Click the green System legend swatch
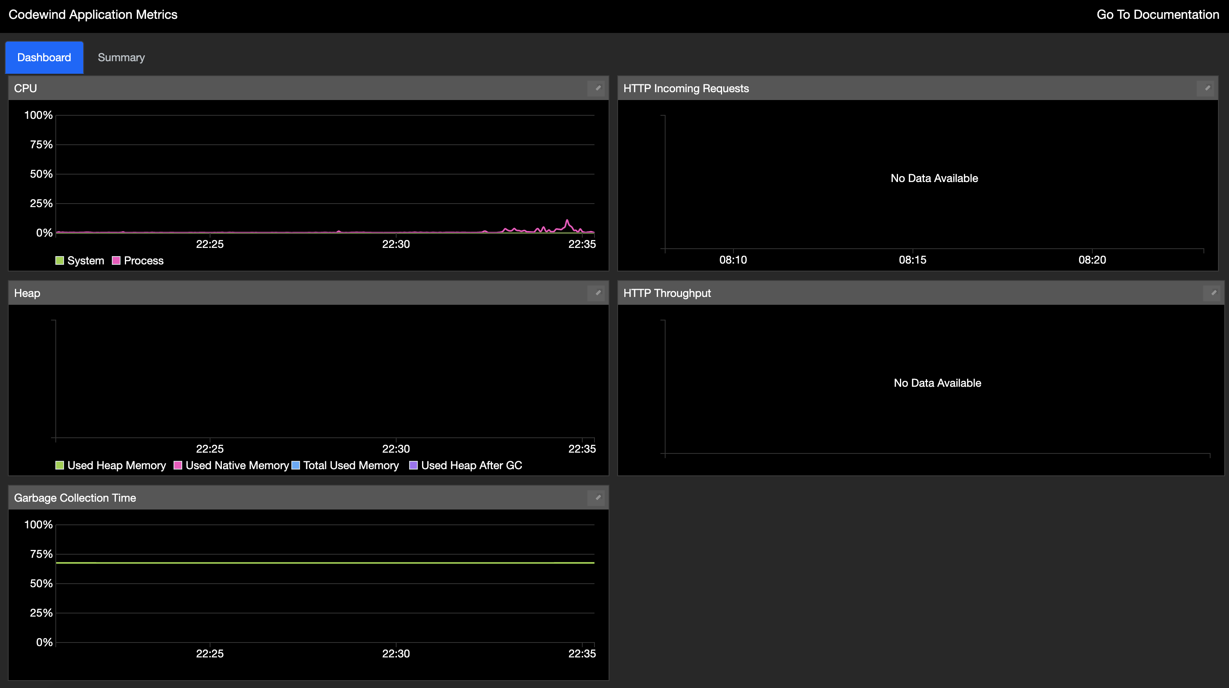 point(60,260)
